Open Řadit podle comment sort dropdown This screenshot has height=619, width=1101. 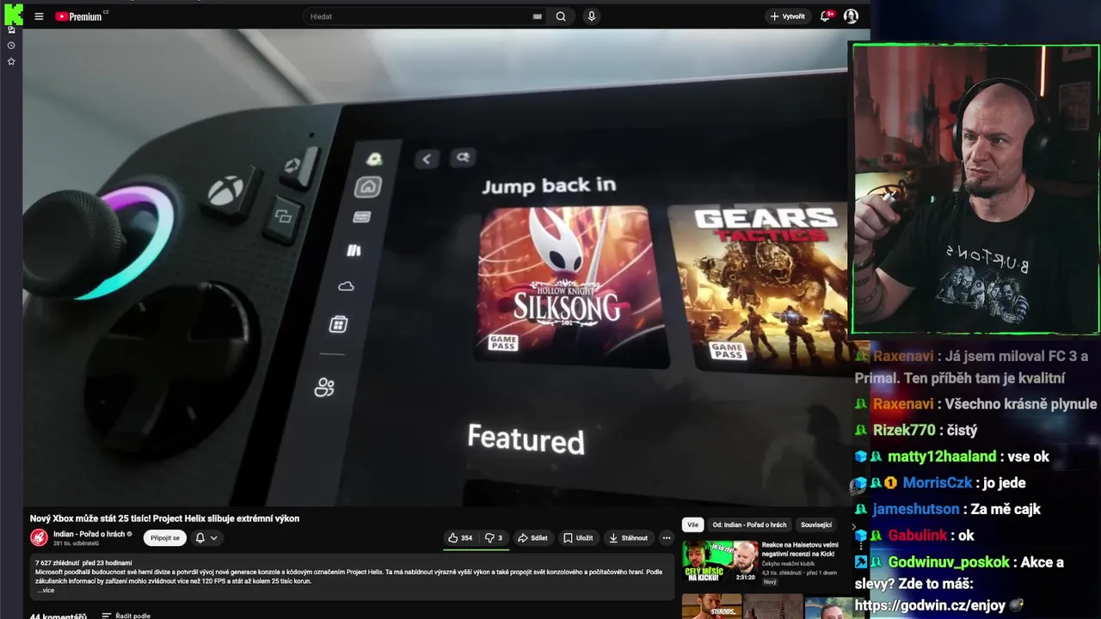pos(126,616)
